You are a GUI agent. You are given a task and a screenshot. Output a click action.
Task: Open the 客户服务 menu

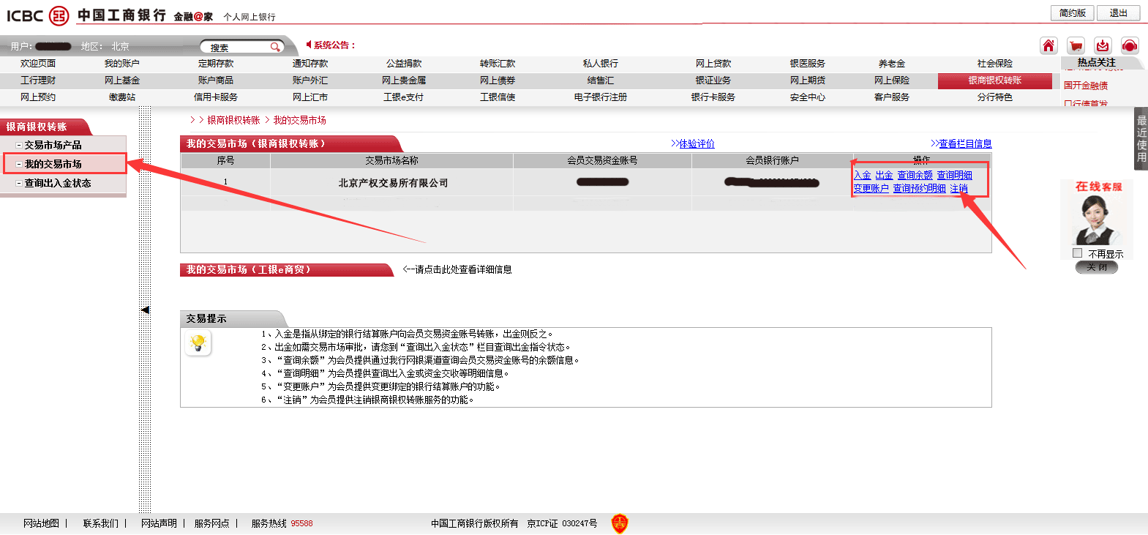[x=892, y=97]
